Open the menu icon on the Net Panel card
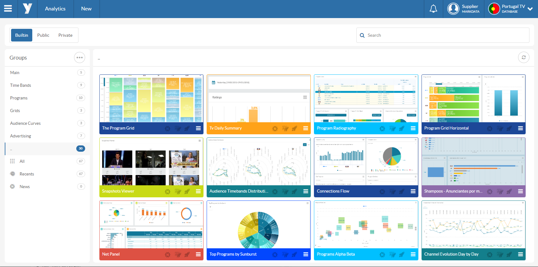This screenshot has height=267, width=538. point(198,254)
